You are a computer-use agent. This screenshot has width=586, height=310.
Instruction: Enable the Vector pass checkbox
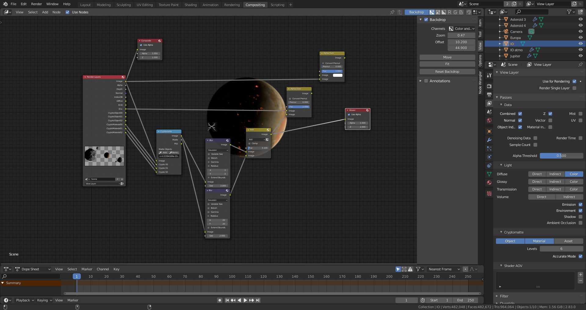pyautogui.click(x=550, y=120)
